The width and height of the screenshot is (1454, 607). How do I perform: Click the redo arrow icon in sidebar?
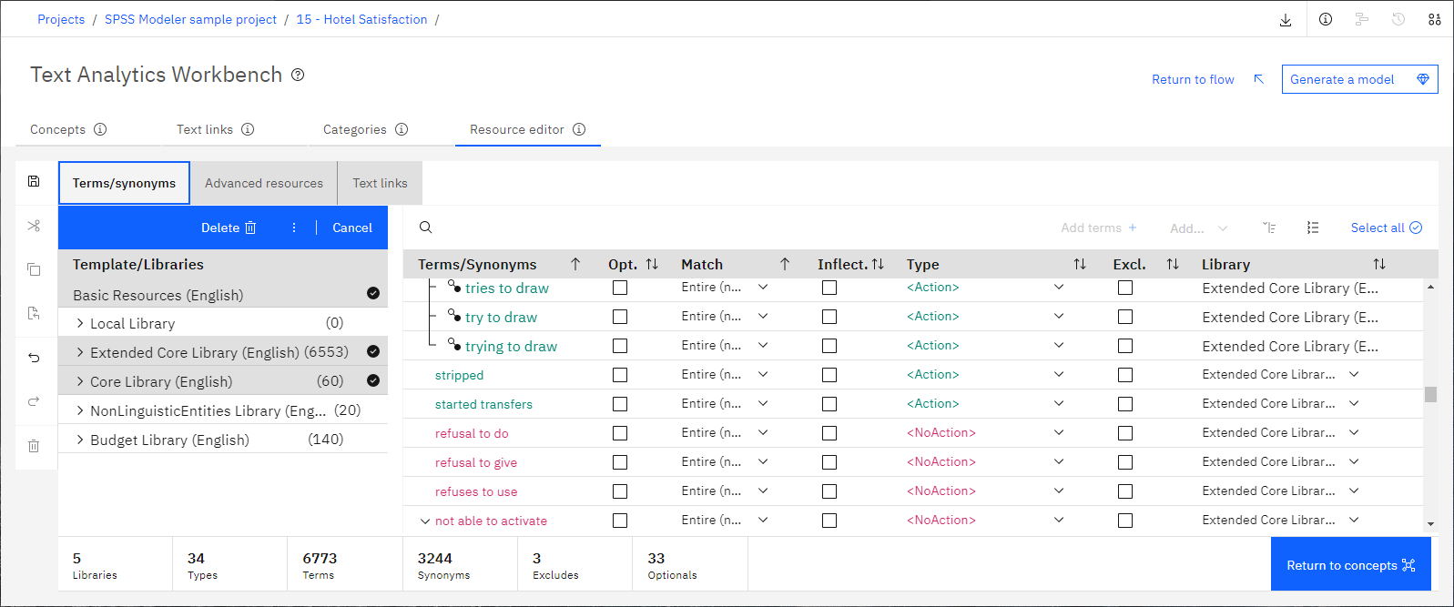pos(34,401)
